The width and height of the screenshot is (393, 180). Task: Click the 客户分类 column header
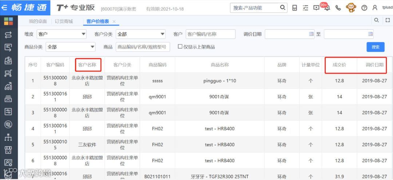tap(122, 65)
